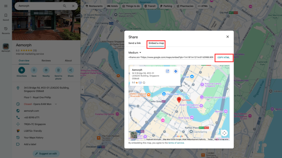Click the 5.0 star rating (13) reviews
Screen dimensions: 282x158
coord(26,51)
